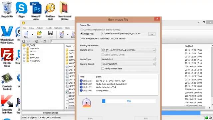
Task: Click the Modified column header
Action: point(189,46)
